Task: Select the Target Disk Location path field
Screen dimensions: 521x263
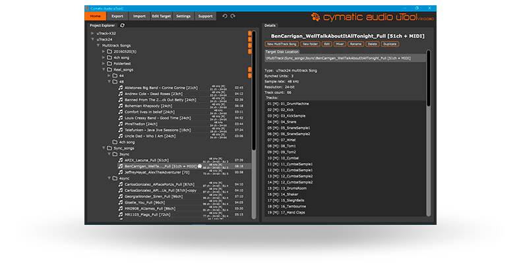Action: 345,59
